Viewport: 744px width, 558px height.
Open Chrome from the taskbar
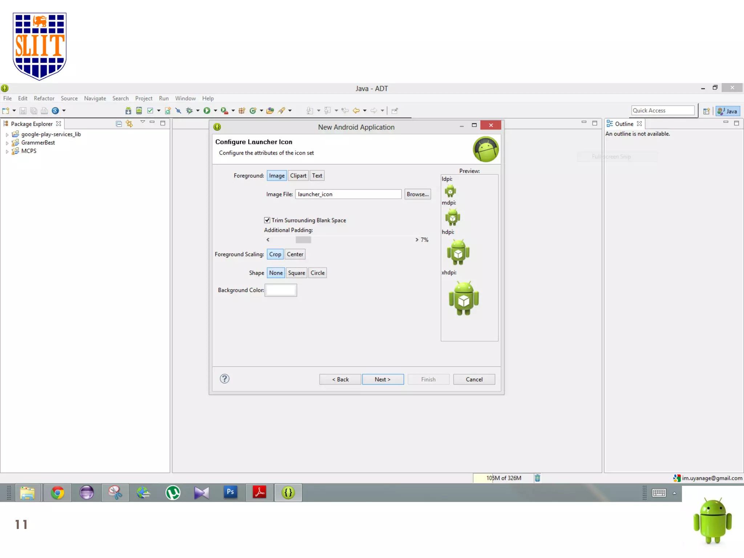tap(57, 493)
